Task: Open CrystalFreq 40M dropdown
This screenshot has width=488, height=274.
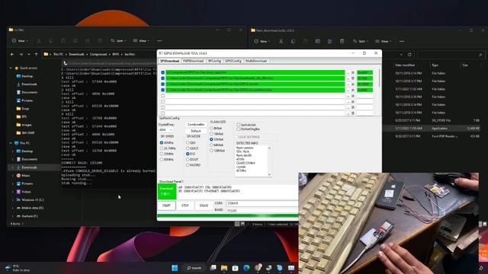Action: tap(166, 130)
